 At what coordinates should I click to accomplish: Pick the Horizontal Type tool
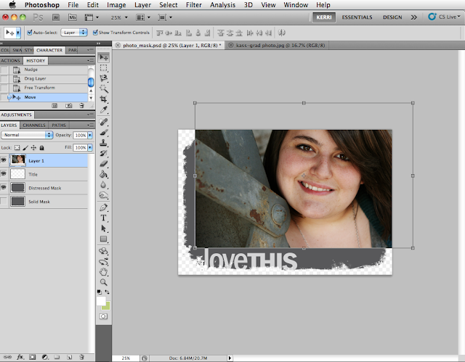pos(104,218)
